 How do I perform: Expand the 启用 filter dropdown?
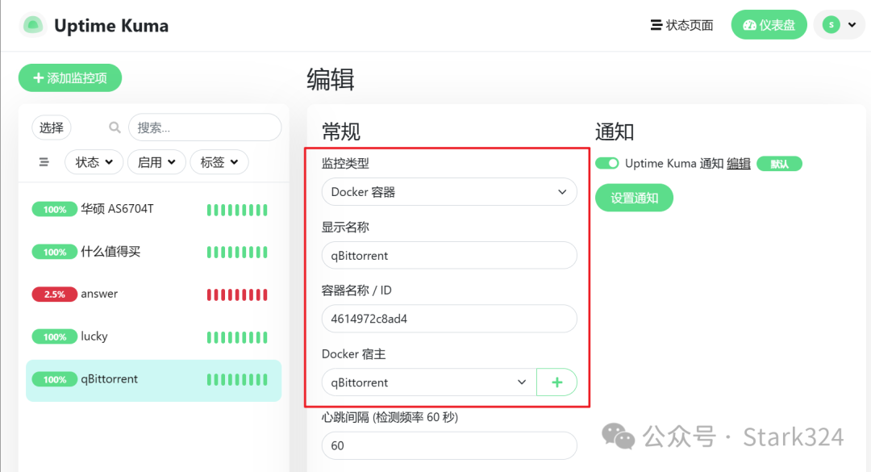click(x=156, y=162)
